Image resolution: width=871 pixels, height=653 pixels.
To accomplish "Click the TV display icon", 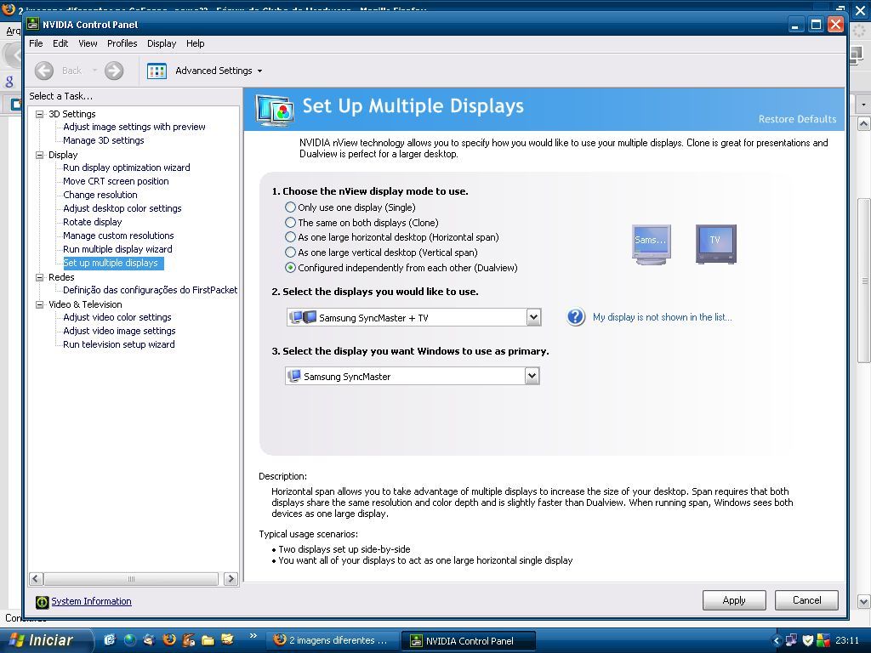I will (x=715, y=244).
